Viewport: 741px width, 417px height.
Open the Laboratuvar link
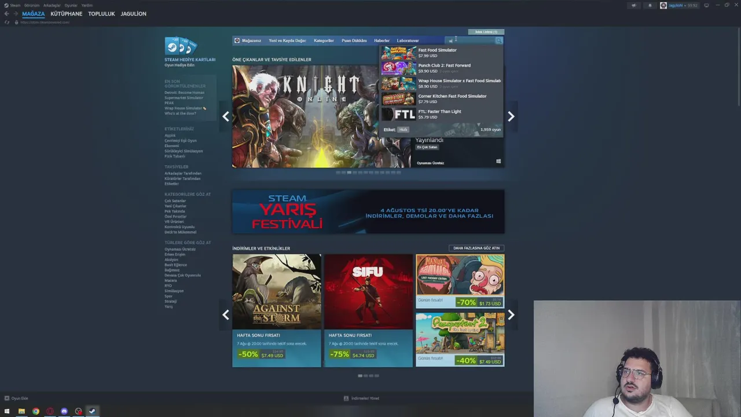tap(408, 41)
